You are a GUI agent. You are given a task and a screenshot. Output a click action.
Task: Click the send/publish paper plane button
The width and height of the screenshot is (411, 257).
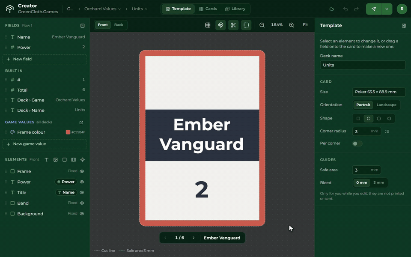coord(374,9)
